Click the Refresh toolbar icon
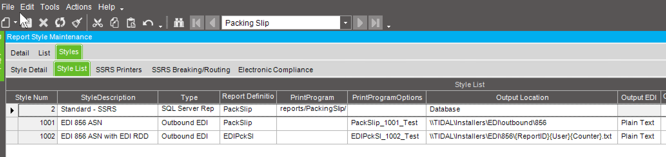666x157 pixels. 60,23
